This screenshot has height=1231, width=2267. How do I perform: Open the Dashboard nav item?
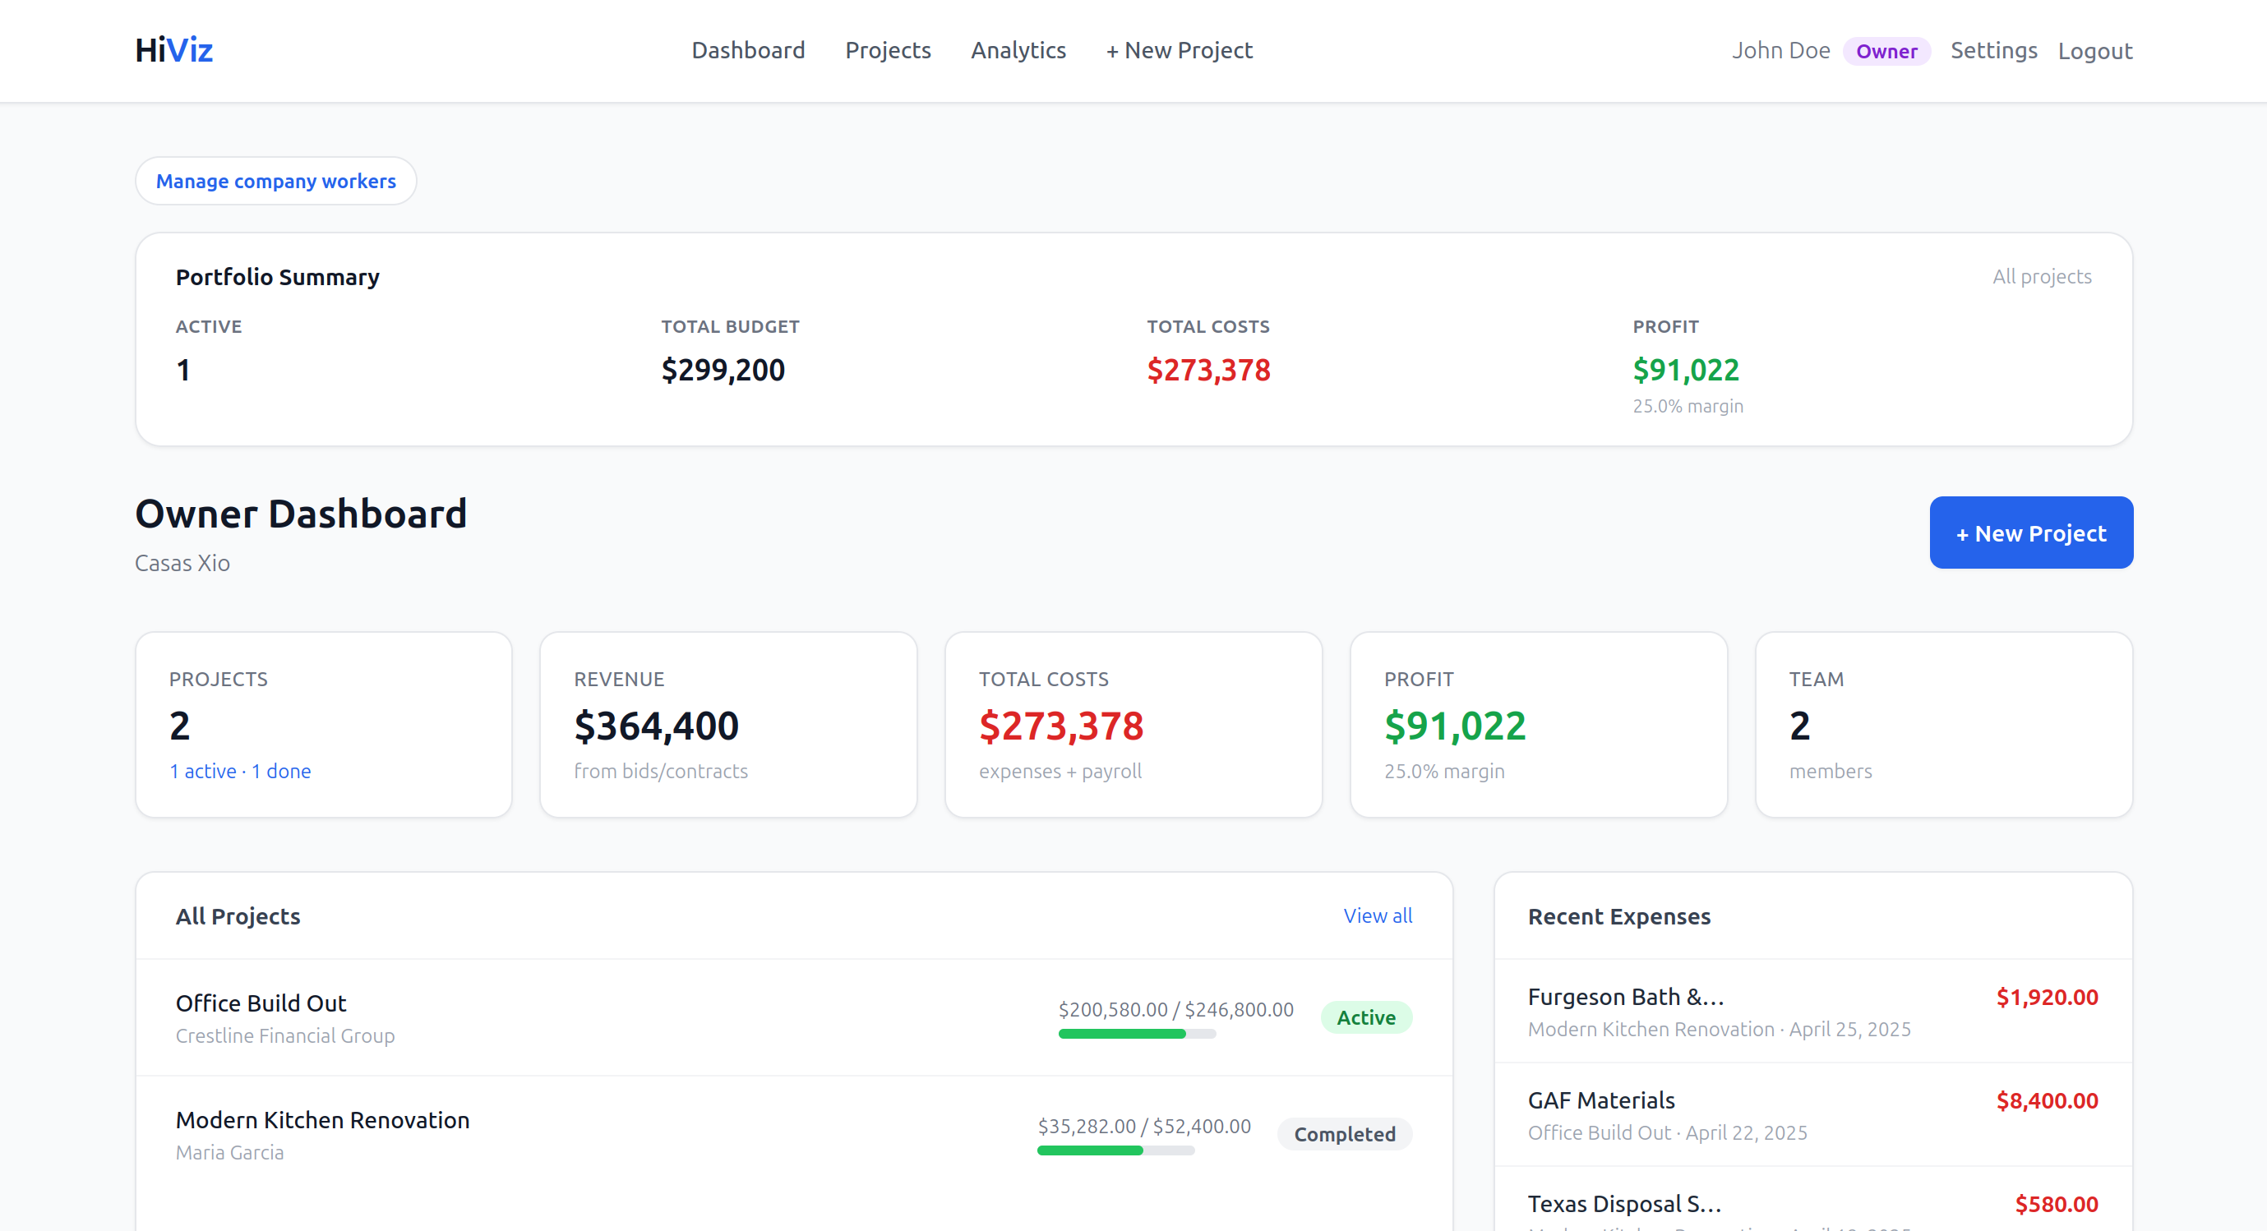(x=747, y=50)
